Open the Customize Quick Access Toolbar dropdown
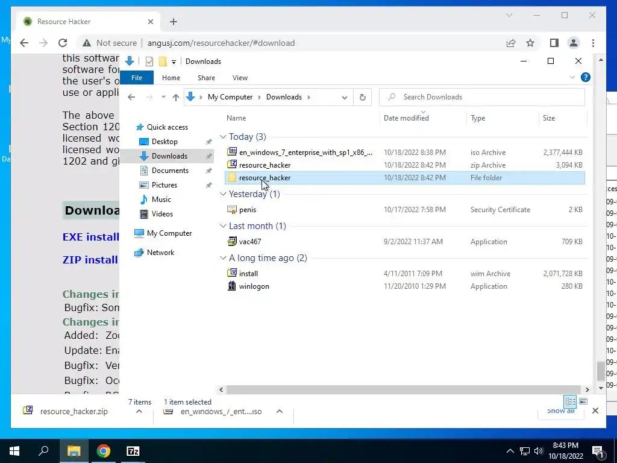This screenshot has height=463, width=617. click(x=174, y=62)
